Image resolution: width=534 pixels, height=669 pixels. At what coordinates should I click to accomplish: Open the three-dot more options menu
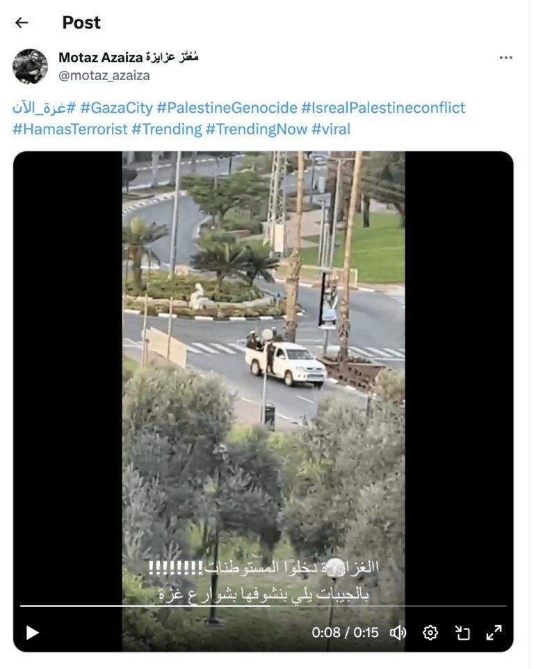[506, 58]
